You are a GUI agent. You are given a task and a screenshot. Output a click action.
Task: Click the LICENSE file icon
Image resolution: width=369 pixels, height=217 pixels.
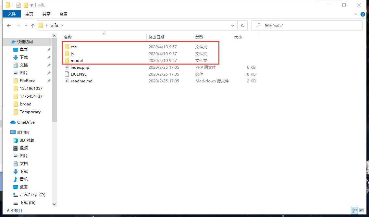[x=67, y=74]
